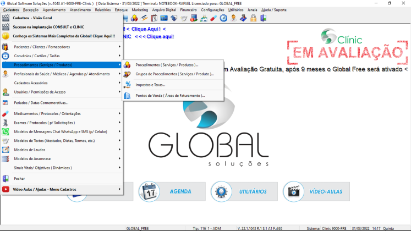This screenshot has height=231, width=411.
Task: Click the '< Clique Aqui ! <' link
Action: tap(146, 29)
